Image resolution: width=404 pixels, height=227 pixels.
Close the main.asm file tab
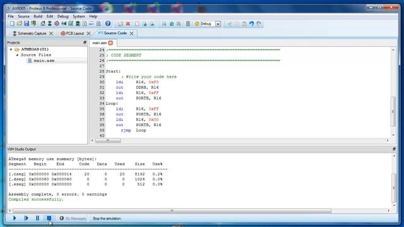tap(110, 43)
